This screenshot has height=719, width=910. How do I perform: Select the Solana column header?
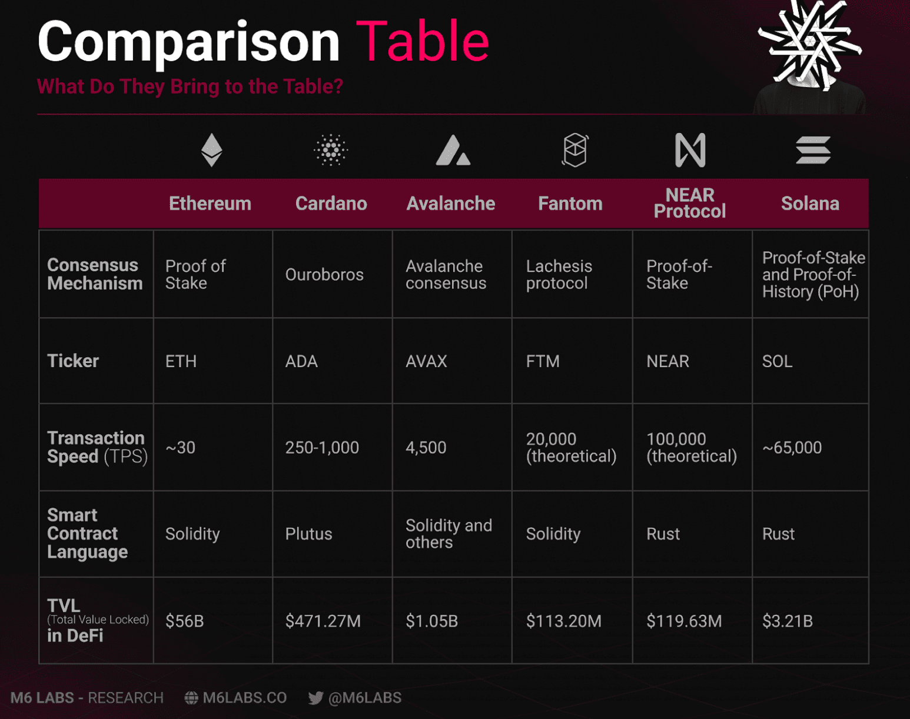[x=810, y=204]
